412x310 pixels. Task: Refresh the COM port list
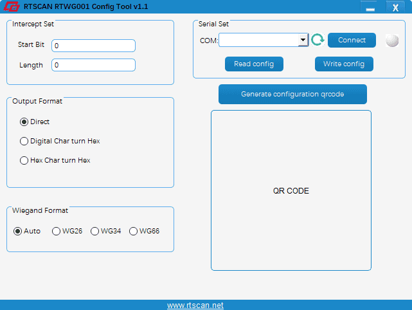pyautogui.click(x=318, y=40)
